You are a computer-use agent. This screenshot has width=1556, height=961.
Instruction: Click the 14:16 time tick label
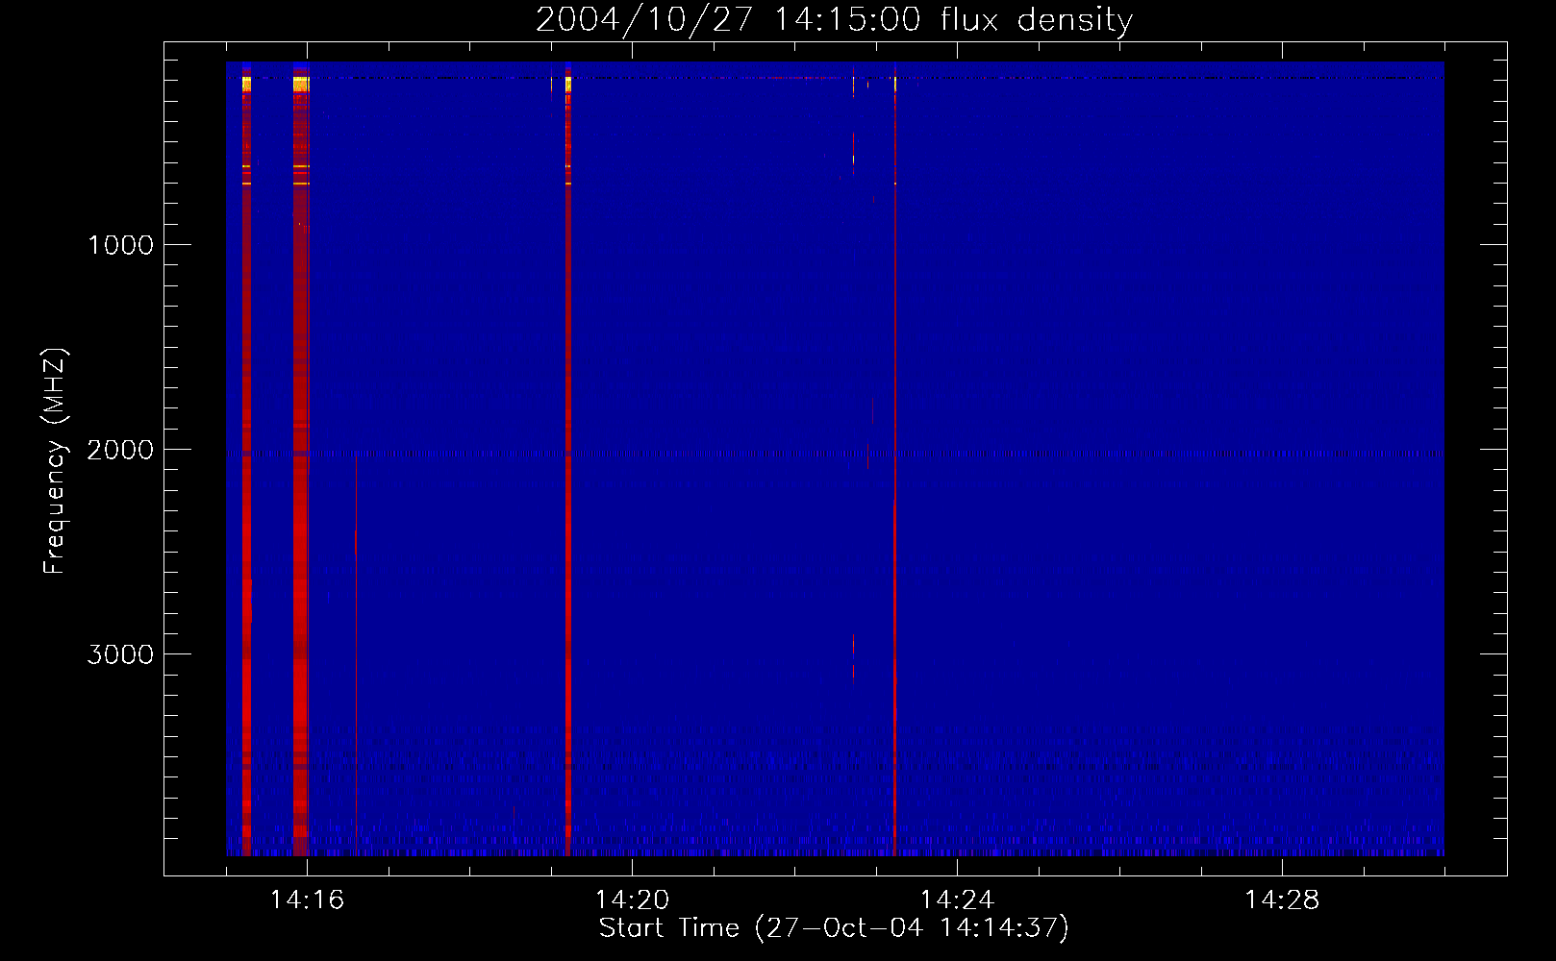307,899
